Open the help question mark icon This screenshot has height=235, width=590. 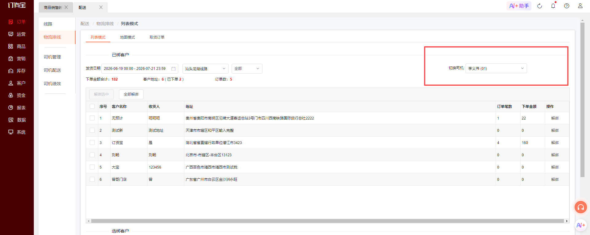pyautogui.click(x=567, y=6)
